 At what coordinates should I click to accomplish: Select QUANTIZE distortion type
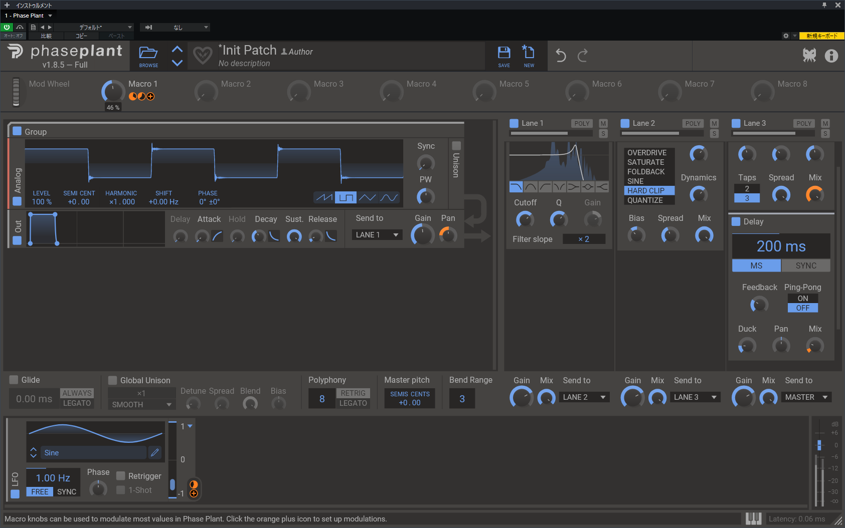pos(649,200)
